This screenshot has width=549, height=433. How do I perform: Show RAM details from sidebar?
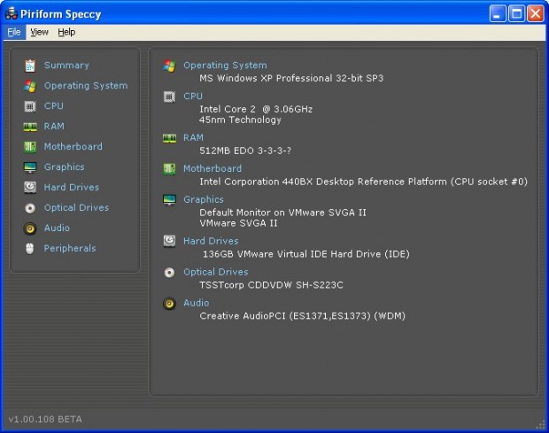point(54,126)
